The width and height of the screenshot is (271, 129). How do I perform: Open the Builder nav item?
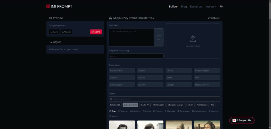click(x=173, y=7)
